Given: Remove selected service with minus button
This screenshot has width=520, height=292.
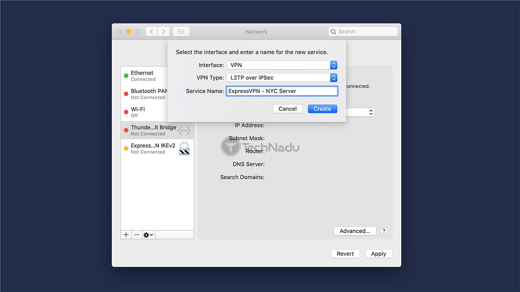Looking at the screenshot, I should [x=137, y=235].
